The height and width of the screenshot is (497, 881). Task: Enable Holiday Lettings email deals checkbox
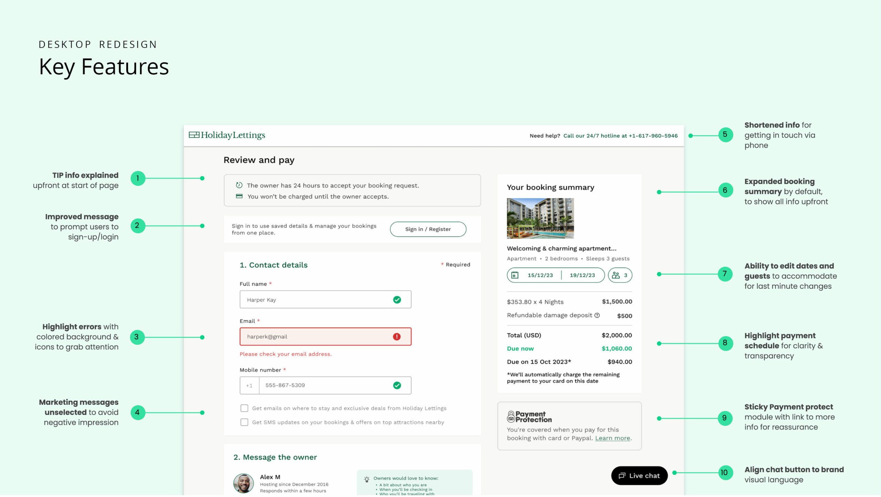tap(244, 408)
